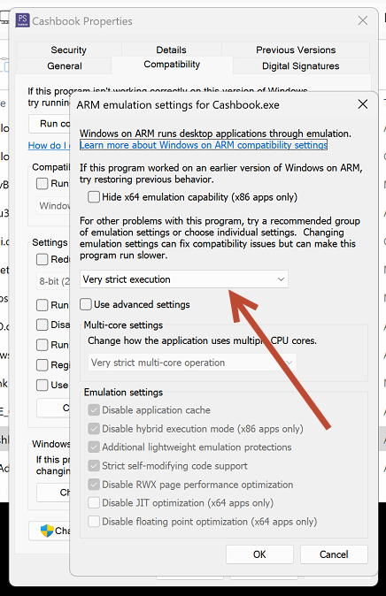Open the Security tab
Viewport: 386px width, 596px height.
68,50
